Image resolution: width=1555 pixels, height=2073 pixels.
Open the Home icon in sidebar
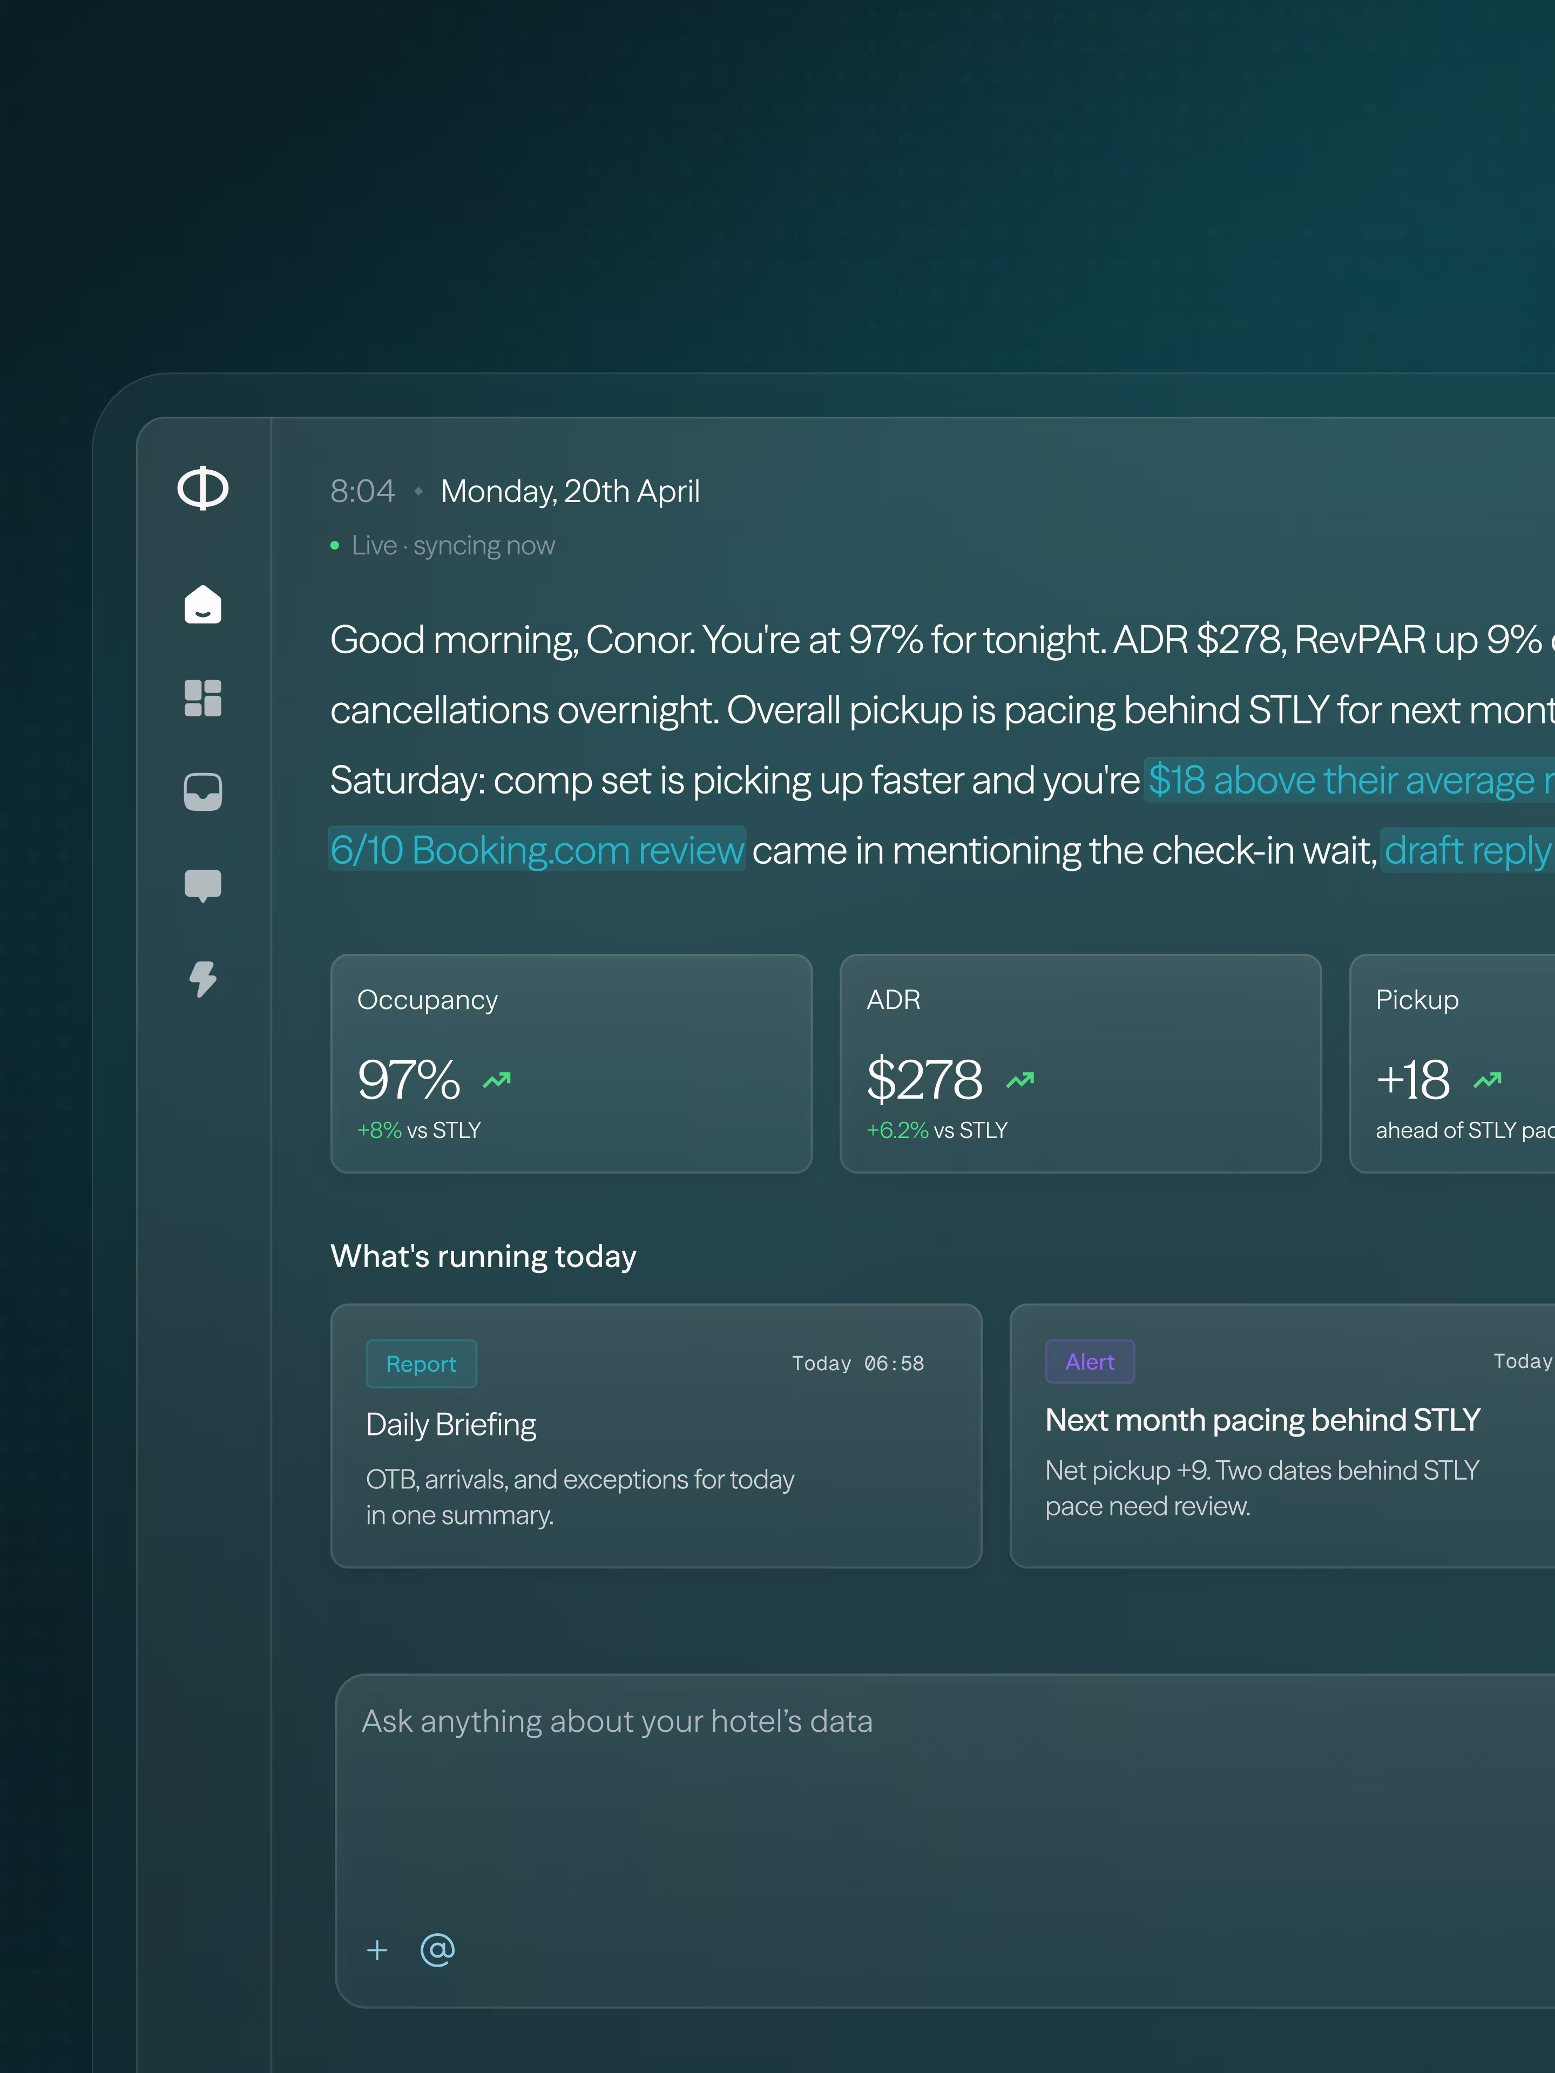coord(202,605)
